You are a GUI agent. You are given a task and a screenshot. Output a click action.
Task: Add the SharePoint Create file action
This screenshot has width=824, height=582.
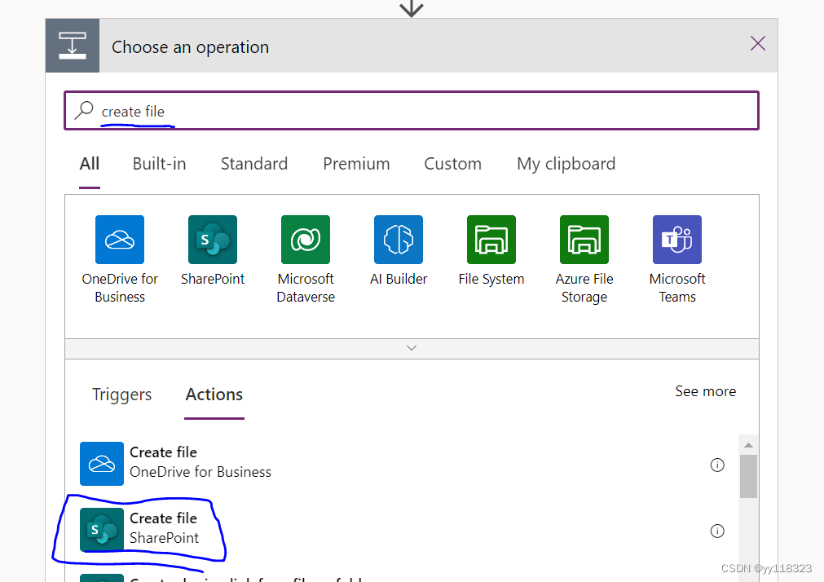pos(400,530)
